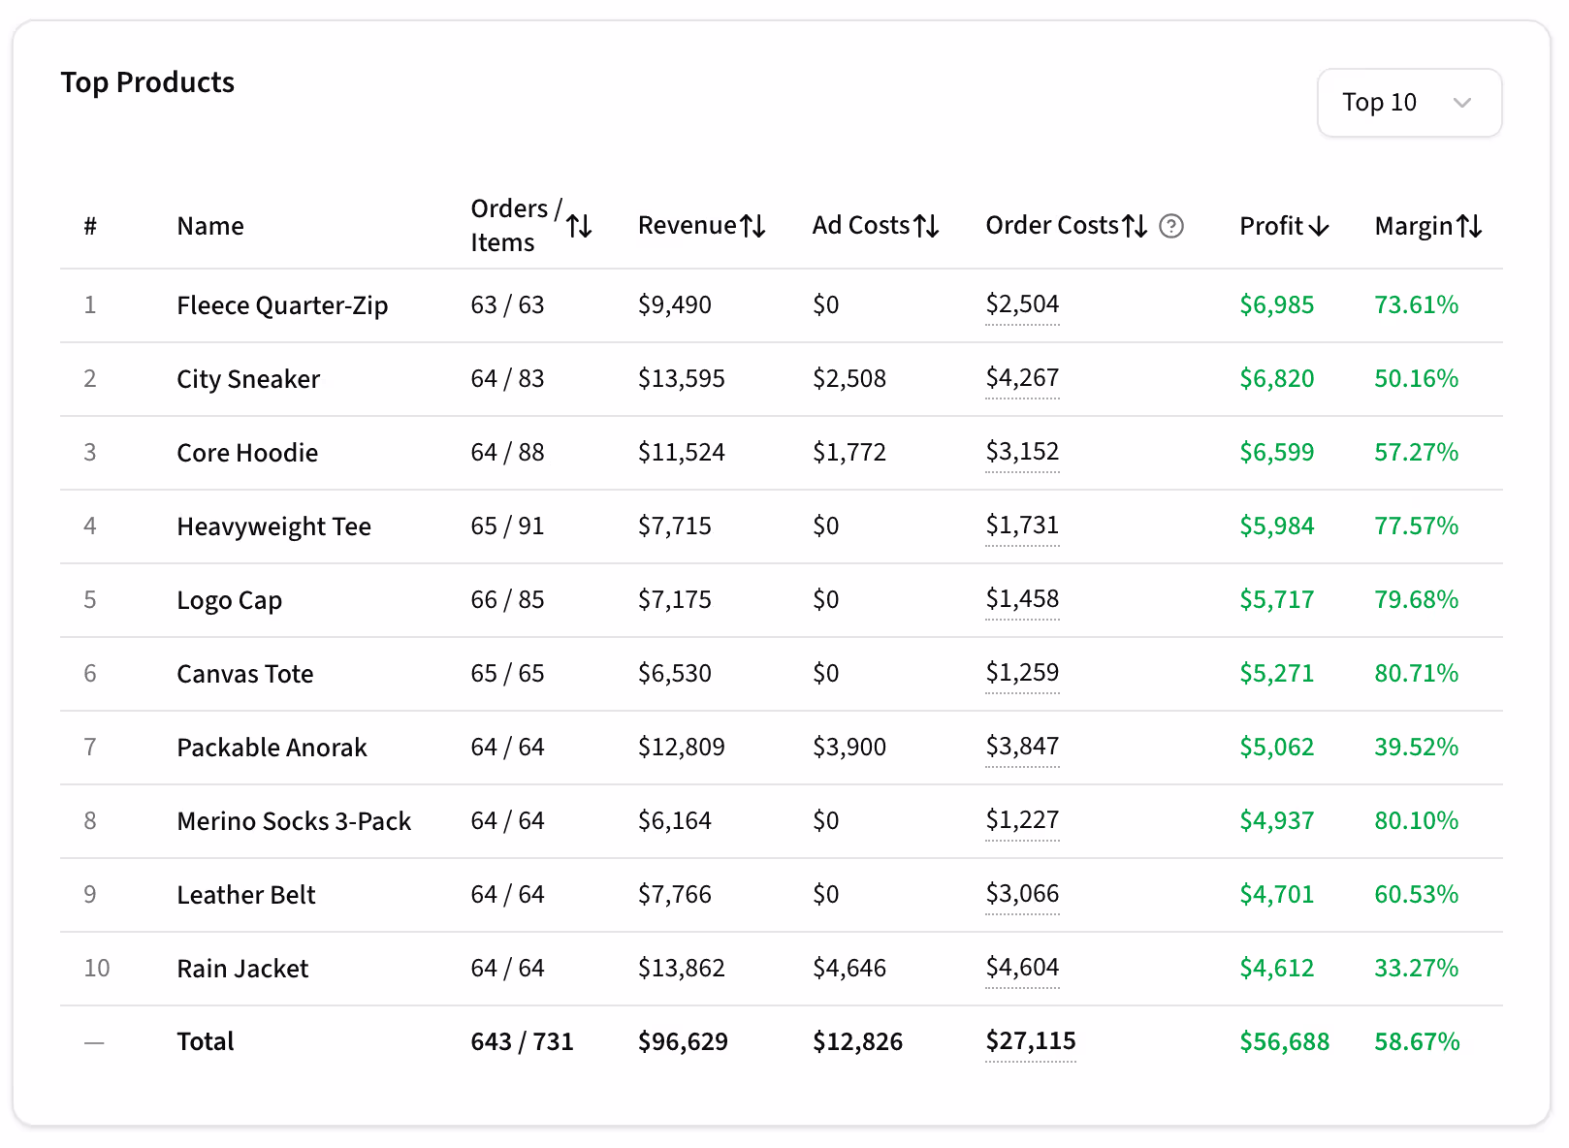
Task: Click the $1,731 order cost value
Action: [x=1022, y=526]
